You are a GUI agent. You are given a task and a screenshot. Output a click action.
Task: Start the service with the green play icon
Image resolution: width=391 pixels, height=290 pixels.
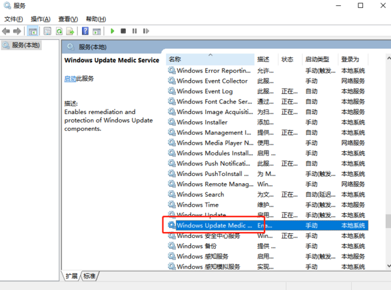(112, 31)
